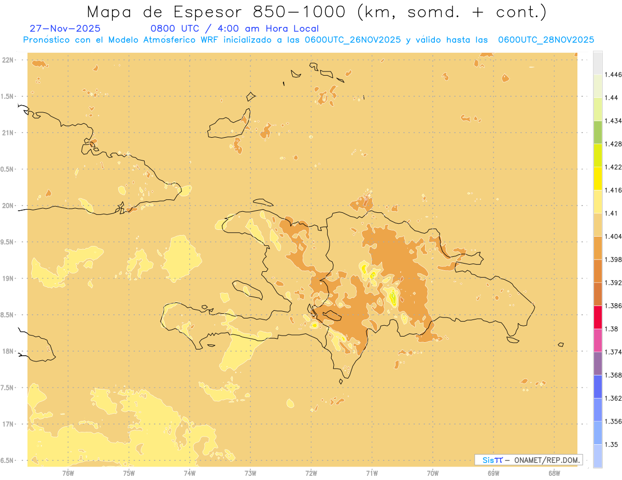Click the 8.5N latitude axis label
Viewport: 622px width, 480px height.
(x=7, y=315)
